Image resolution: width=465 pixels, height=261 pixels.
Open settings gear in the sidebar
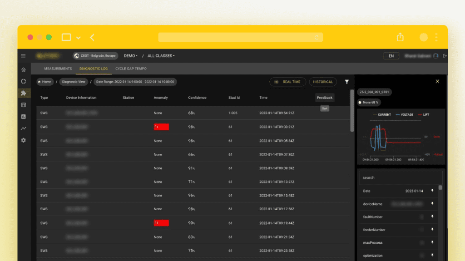pyautogui.click(x=23, y=140)
